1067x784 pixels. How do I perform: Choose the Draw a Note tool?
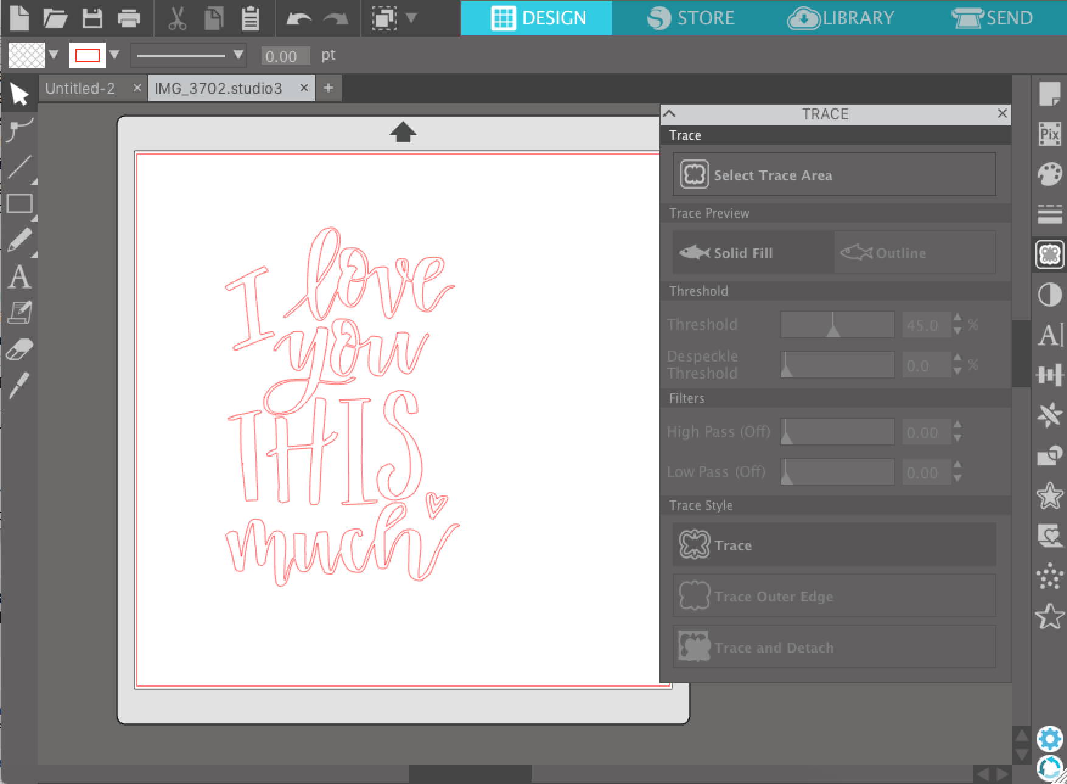pos(19,313)
